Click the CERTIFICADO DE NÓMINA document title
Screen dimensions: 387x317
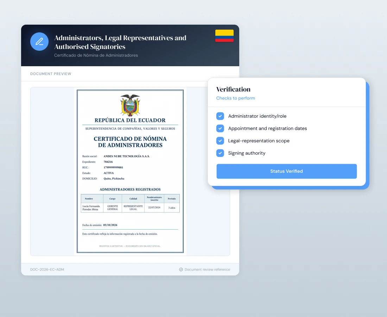130,142
